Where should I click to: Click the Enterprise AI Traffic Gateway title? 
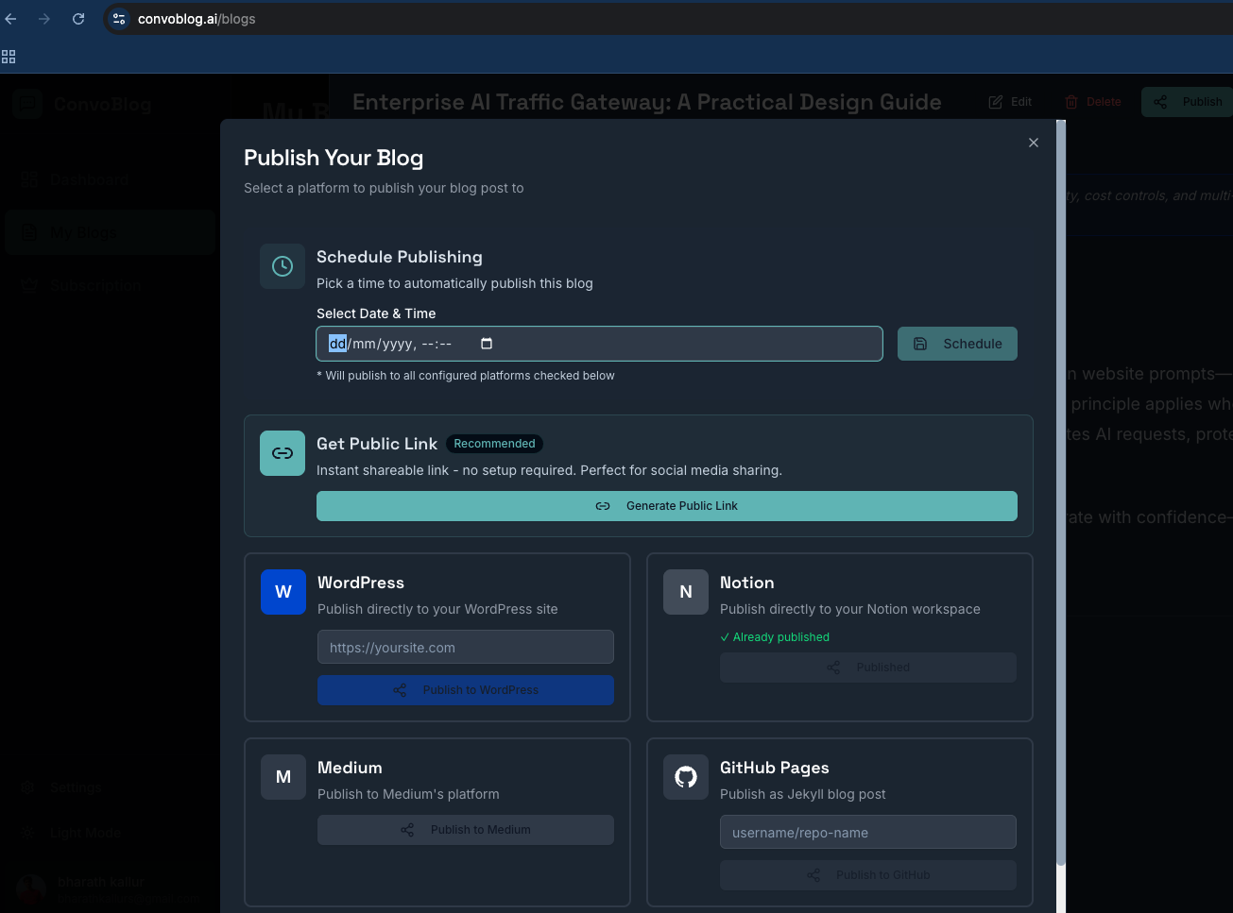coord(647,102)
